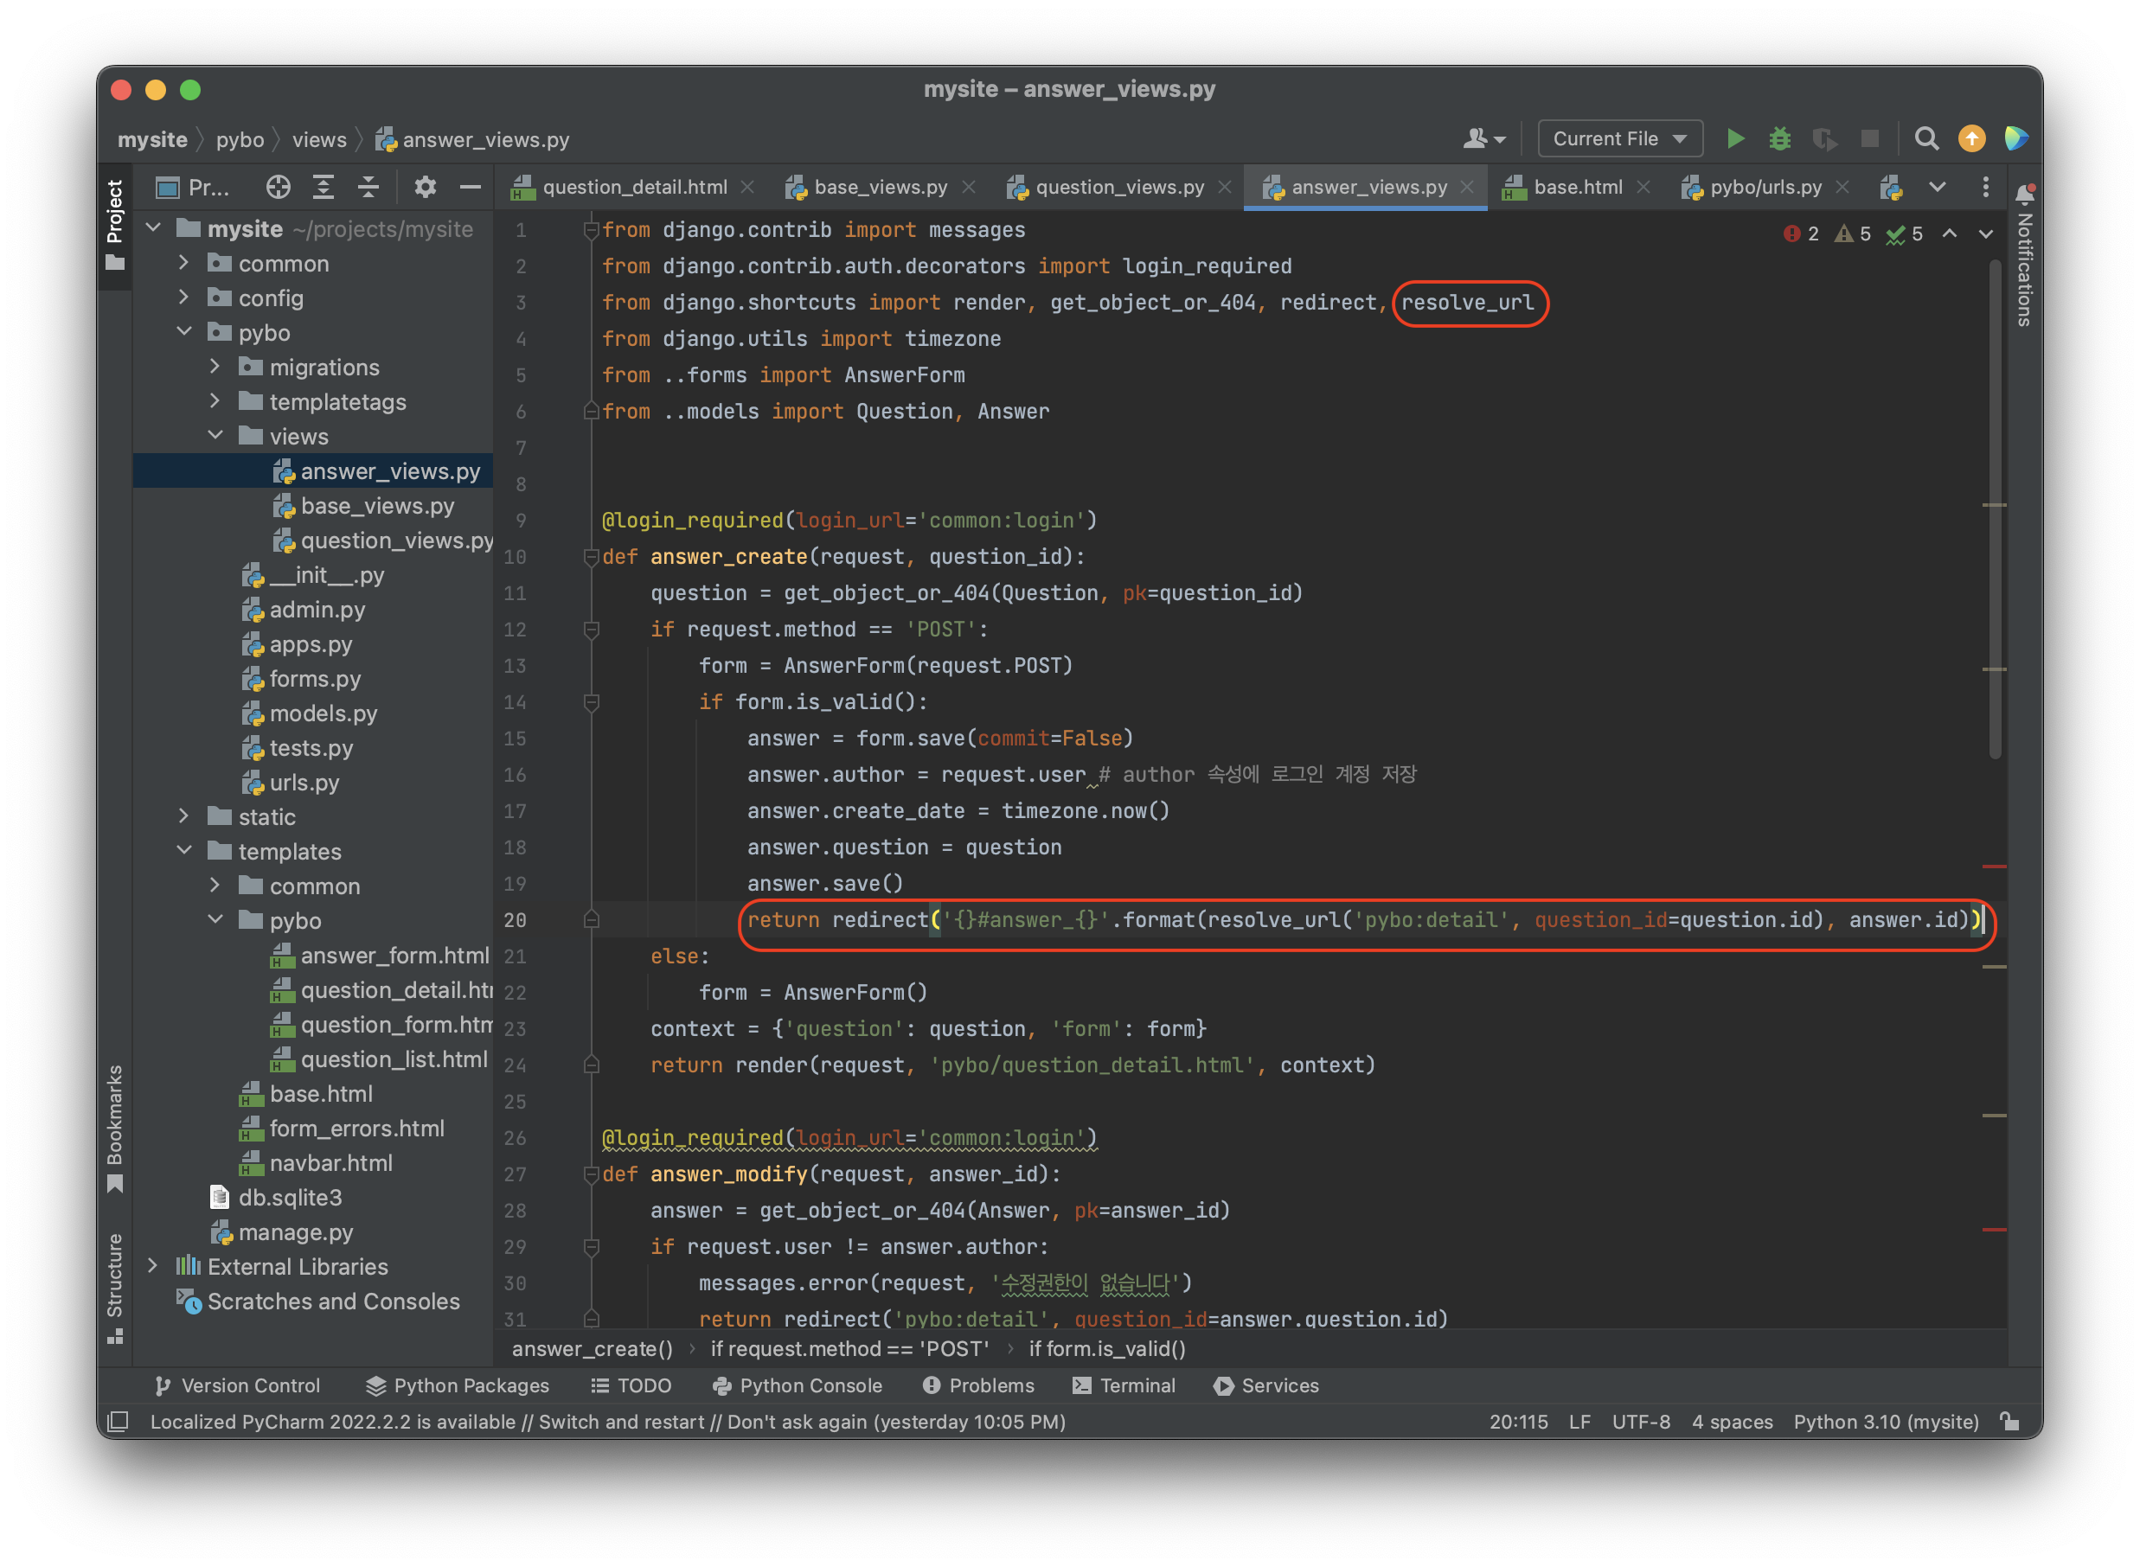Toggle the Project tool window tab
The image size is (2140, 1567).
tap(115, 223)
